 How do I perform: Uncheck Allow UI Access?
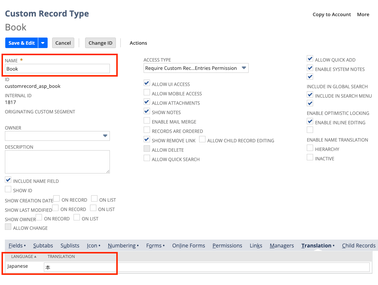click(147, 83)
